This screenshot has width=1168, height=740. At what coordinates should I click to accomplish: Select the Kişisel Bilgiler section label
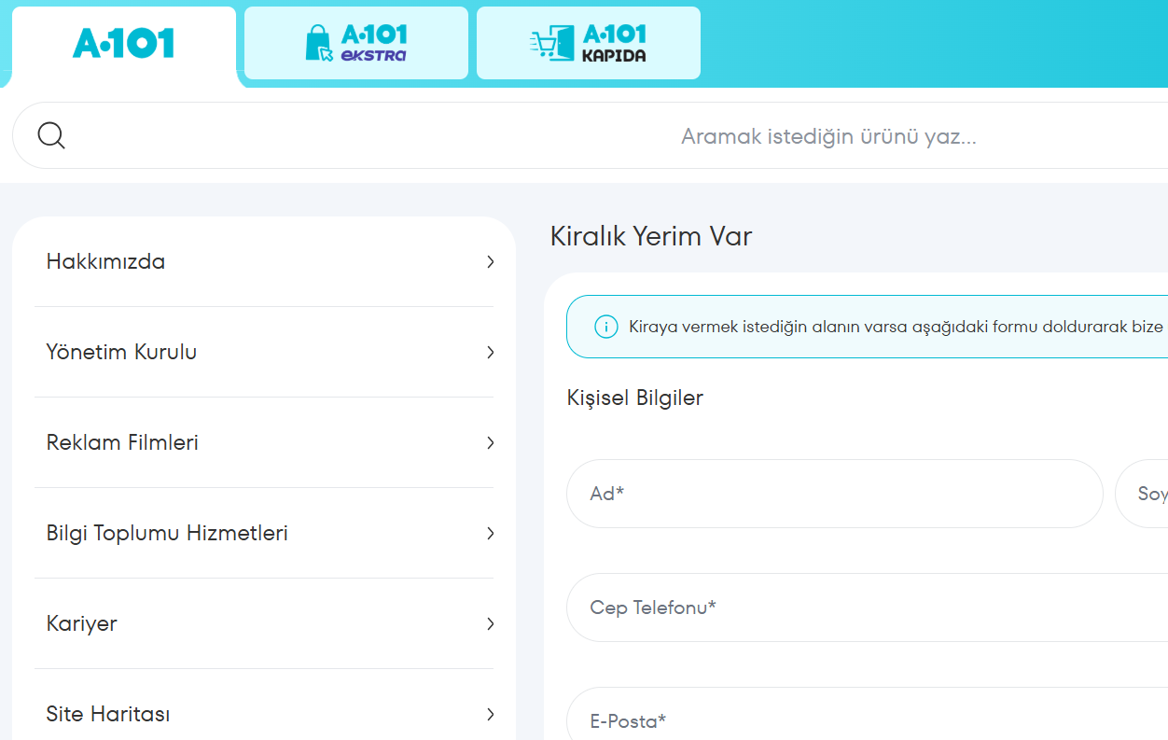point(635,398)
